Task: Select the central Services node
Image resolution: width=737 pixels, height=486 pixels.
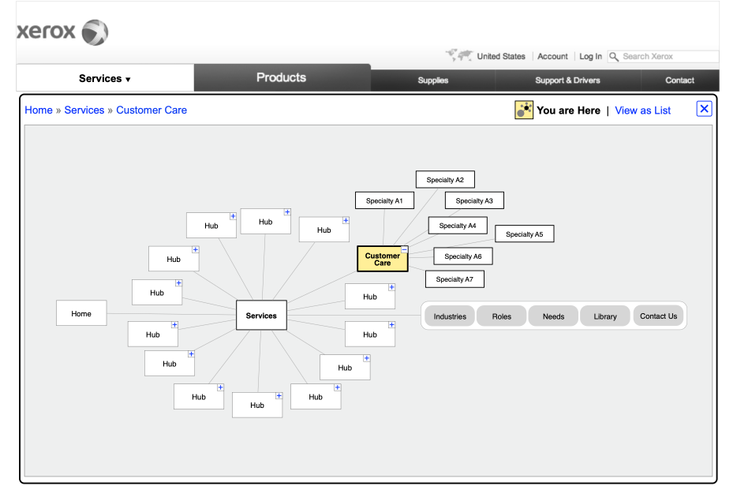Action: [261, 316]
